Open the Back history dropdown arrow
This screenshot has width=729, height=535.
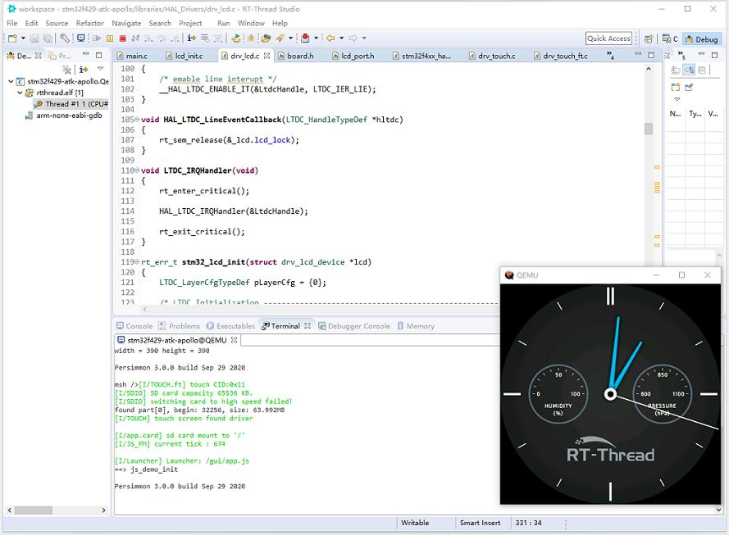pos(342,38)
